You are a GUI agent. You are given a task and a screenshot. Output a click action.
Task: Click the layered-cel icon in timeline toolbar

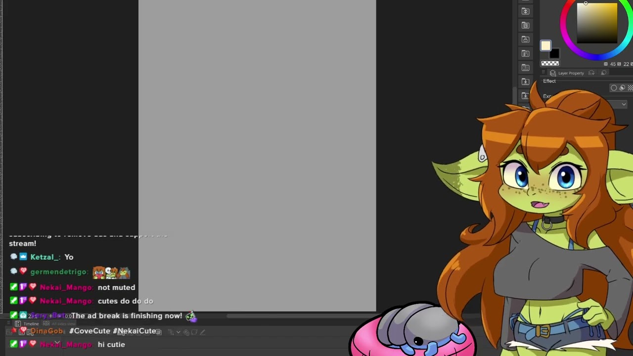click(186, 332)
